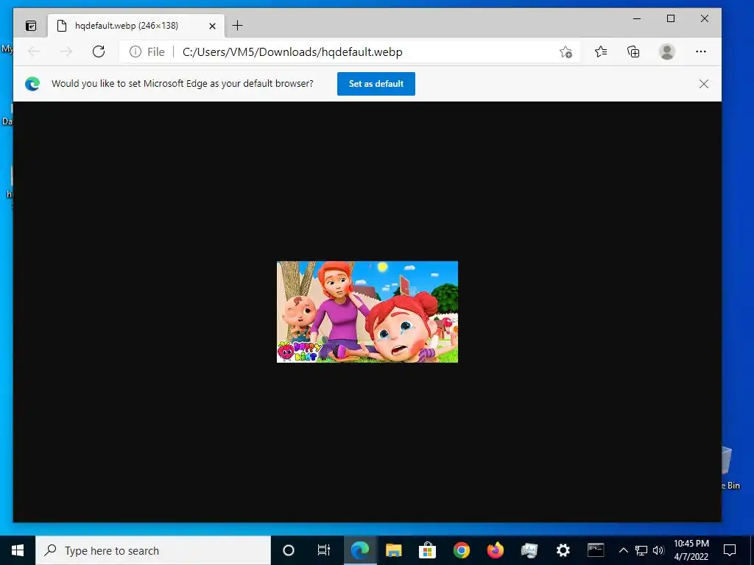The image size is (754, 565).
Task: Open File Explorer from the taskbar
Action: click(393, 550)
